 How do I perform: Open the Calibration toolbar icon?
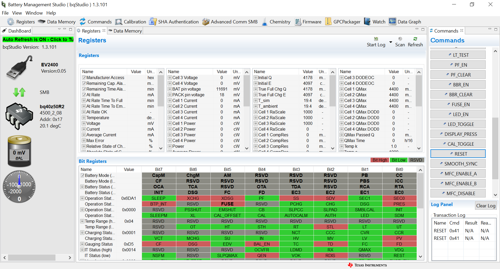[x=119, y=22]
